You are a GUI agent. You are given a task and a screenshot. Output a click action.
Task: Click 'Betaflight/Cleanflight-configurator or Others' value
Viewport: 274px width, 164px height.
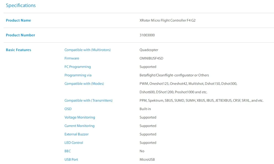coord(174,75)
